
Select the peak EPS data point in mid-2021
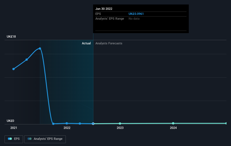point(40,49)
